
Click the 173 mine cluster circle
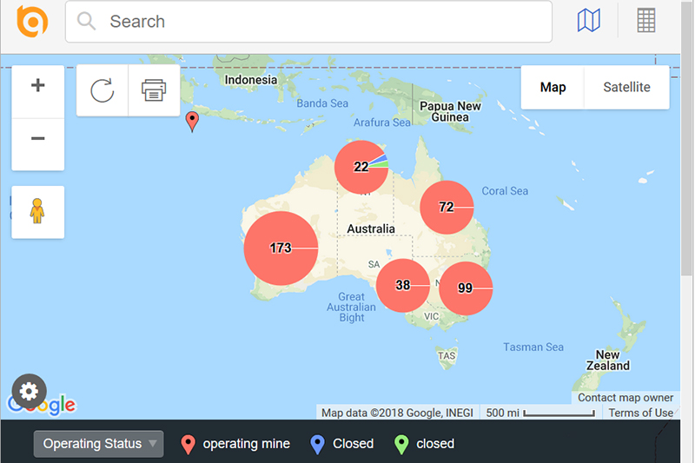coord(281,248)
